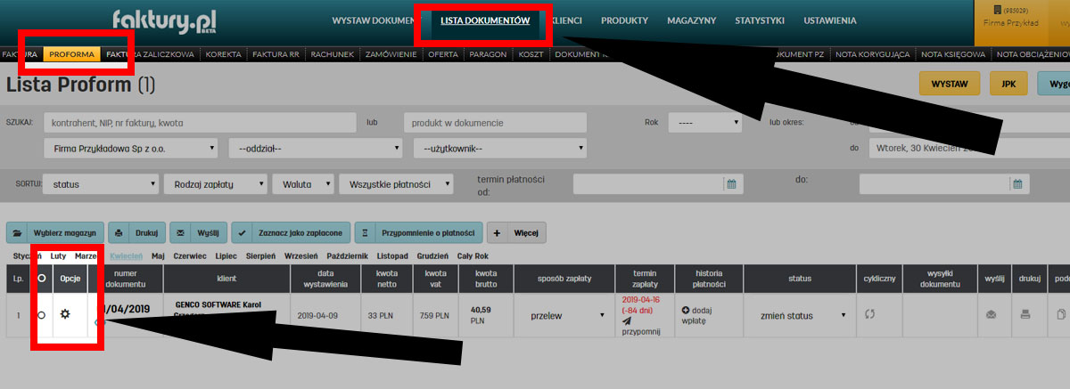The height and width of the screenshot is (389, 1070).
Task: Click the kontrahent, NIP search input field
Action: tap(200, 122)
